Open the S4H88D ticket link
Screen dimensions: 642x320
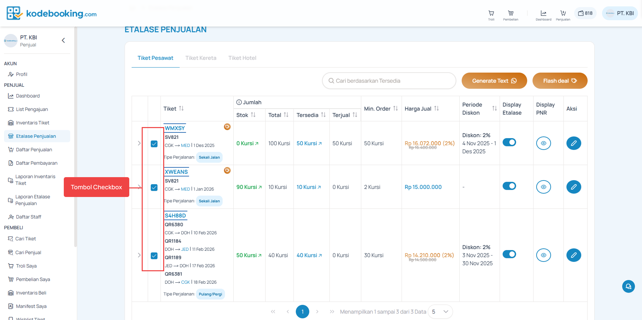click(175, 215)
